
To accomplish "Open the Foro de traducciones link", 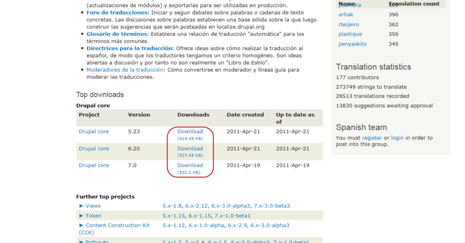I will coord(117,12).
